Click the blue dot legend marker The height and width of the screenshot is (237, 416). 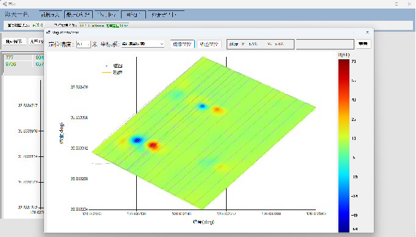click(107, 66)
